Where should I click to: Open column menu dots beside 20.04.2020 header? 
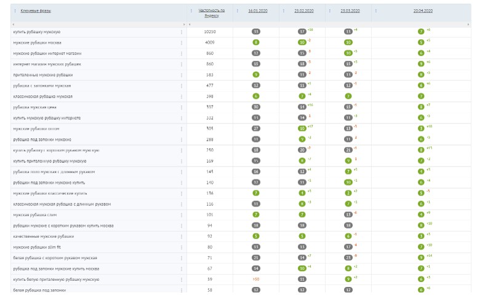[375, 11]
